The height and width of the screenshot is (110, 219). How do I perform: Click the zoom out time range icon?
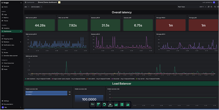pos(212,7)
